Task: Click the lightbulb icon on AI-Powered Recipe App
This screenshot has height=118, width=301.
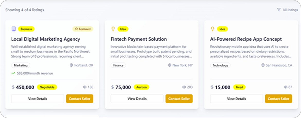Action: (x=212, y=29)
